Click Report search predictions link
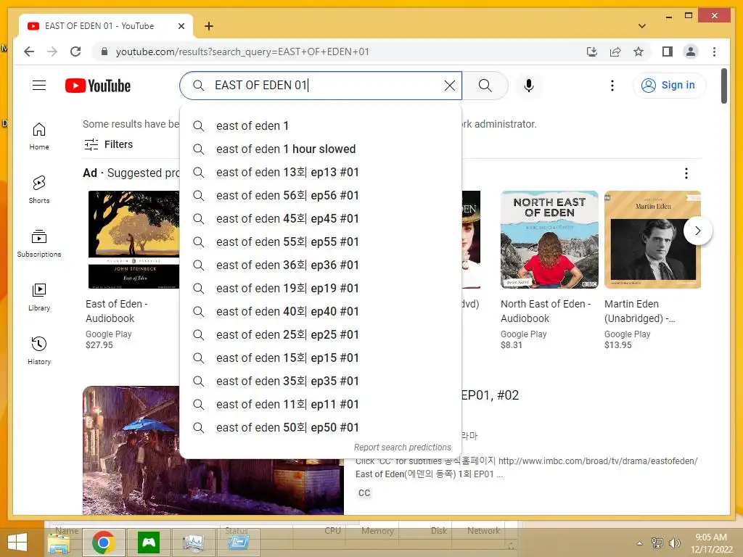The width and height of the screenshot is (743, 557). 402,447
